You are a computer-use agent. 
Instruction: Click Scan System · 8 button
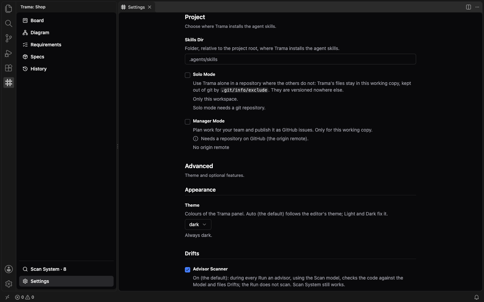(66, 269)
